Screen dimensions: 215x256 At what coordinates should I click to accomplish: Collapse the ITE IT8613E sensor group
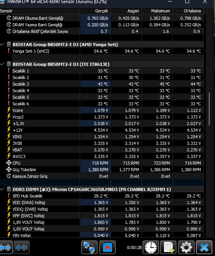(x=2, y=64)
